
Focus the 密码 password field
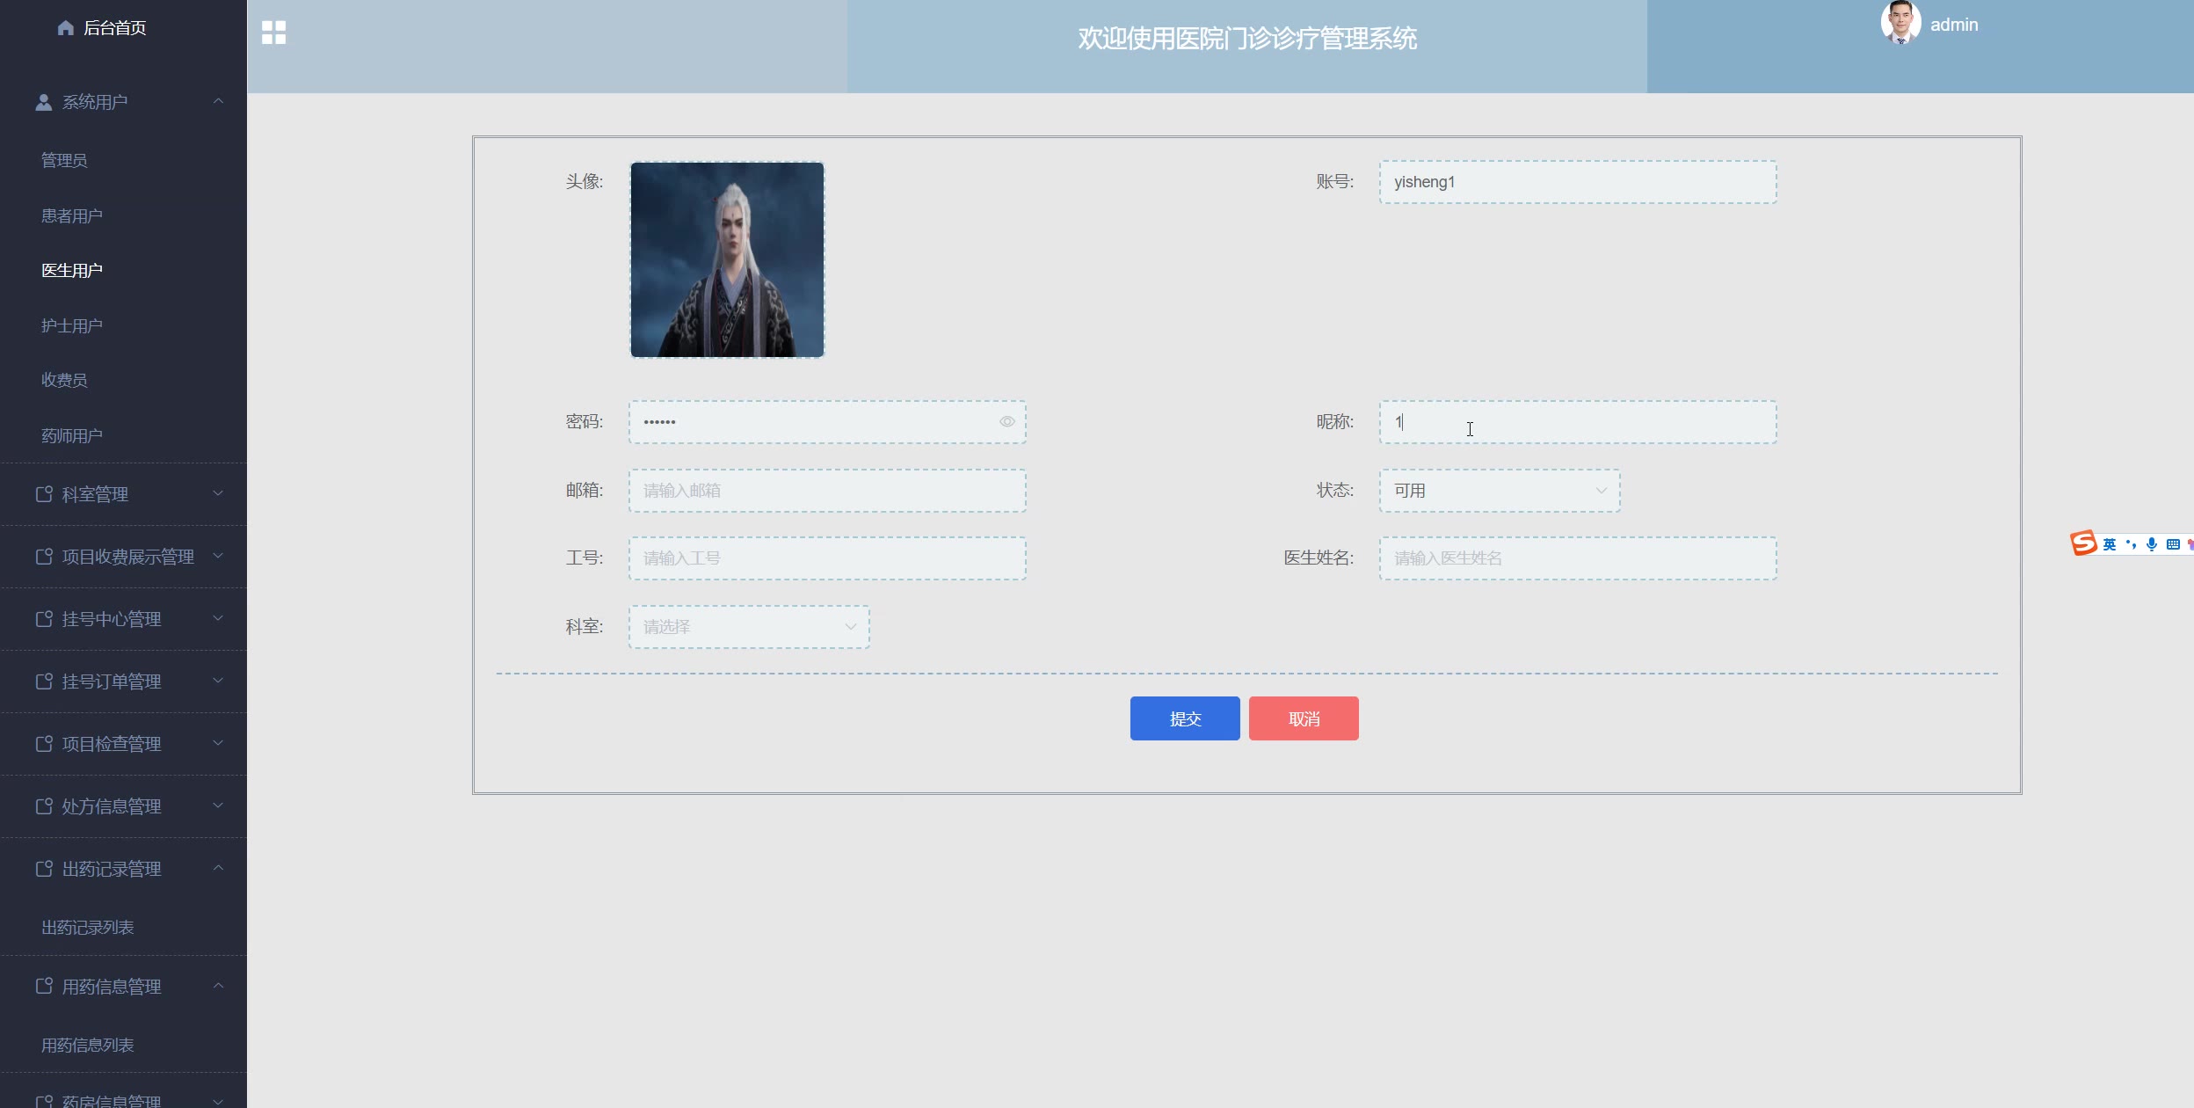(x=827, y=422)
